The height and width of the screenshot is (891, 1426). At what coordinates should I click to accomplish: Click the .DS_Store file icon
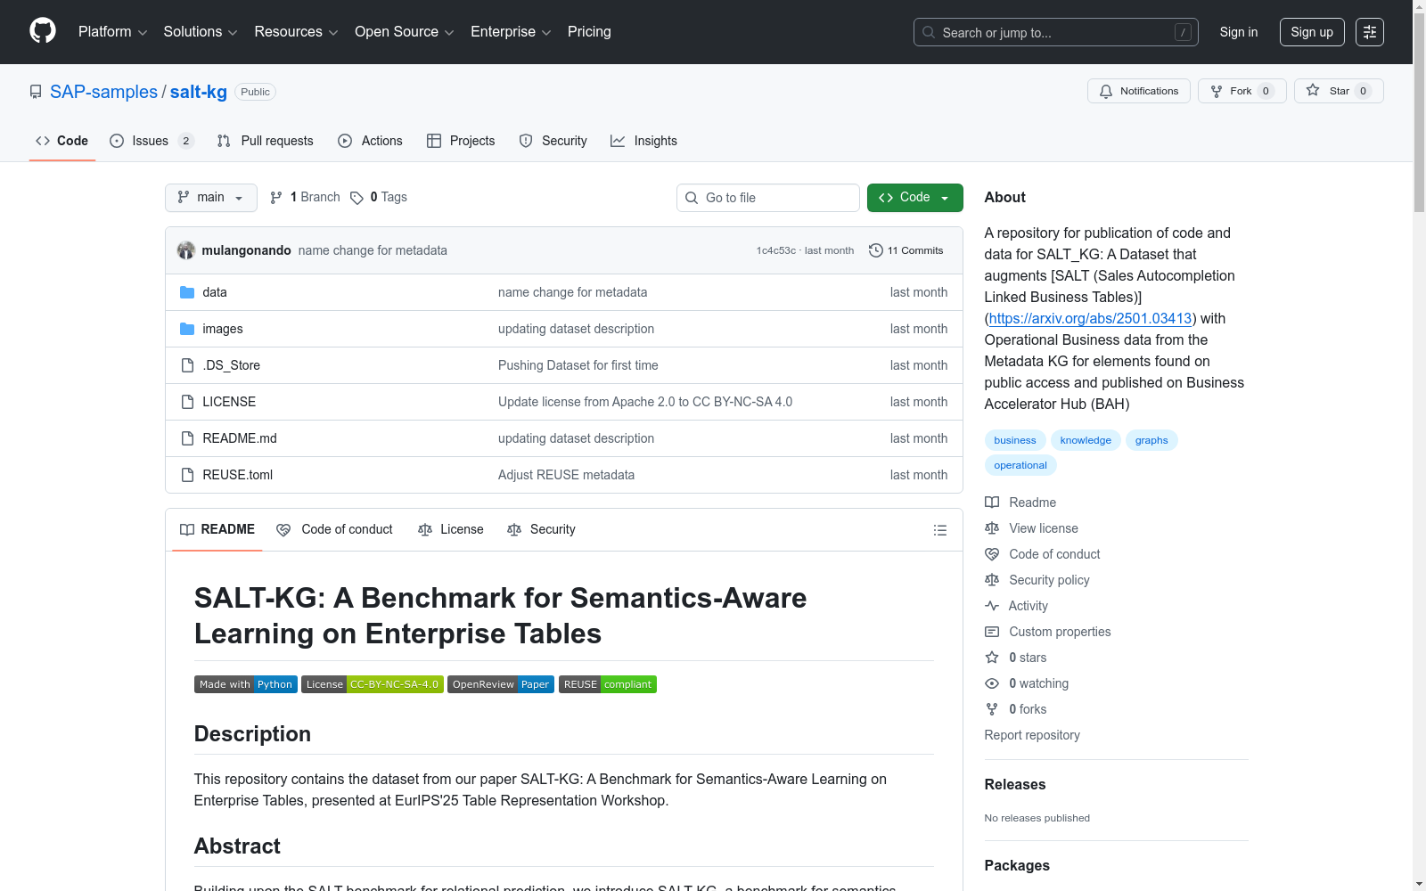coord(187,365)
